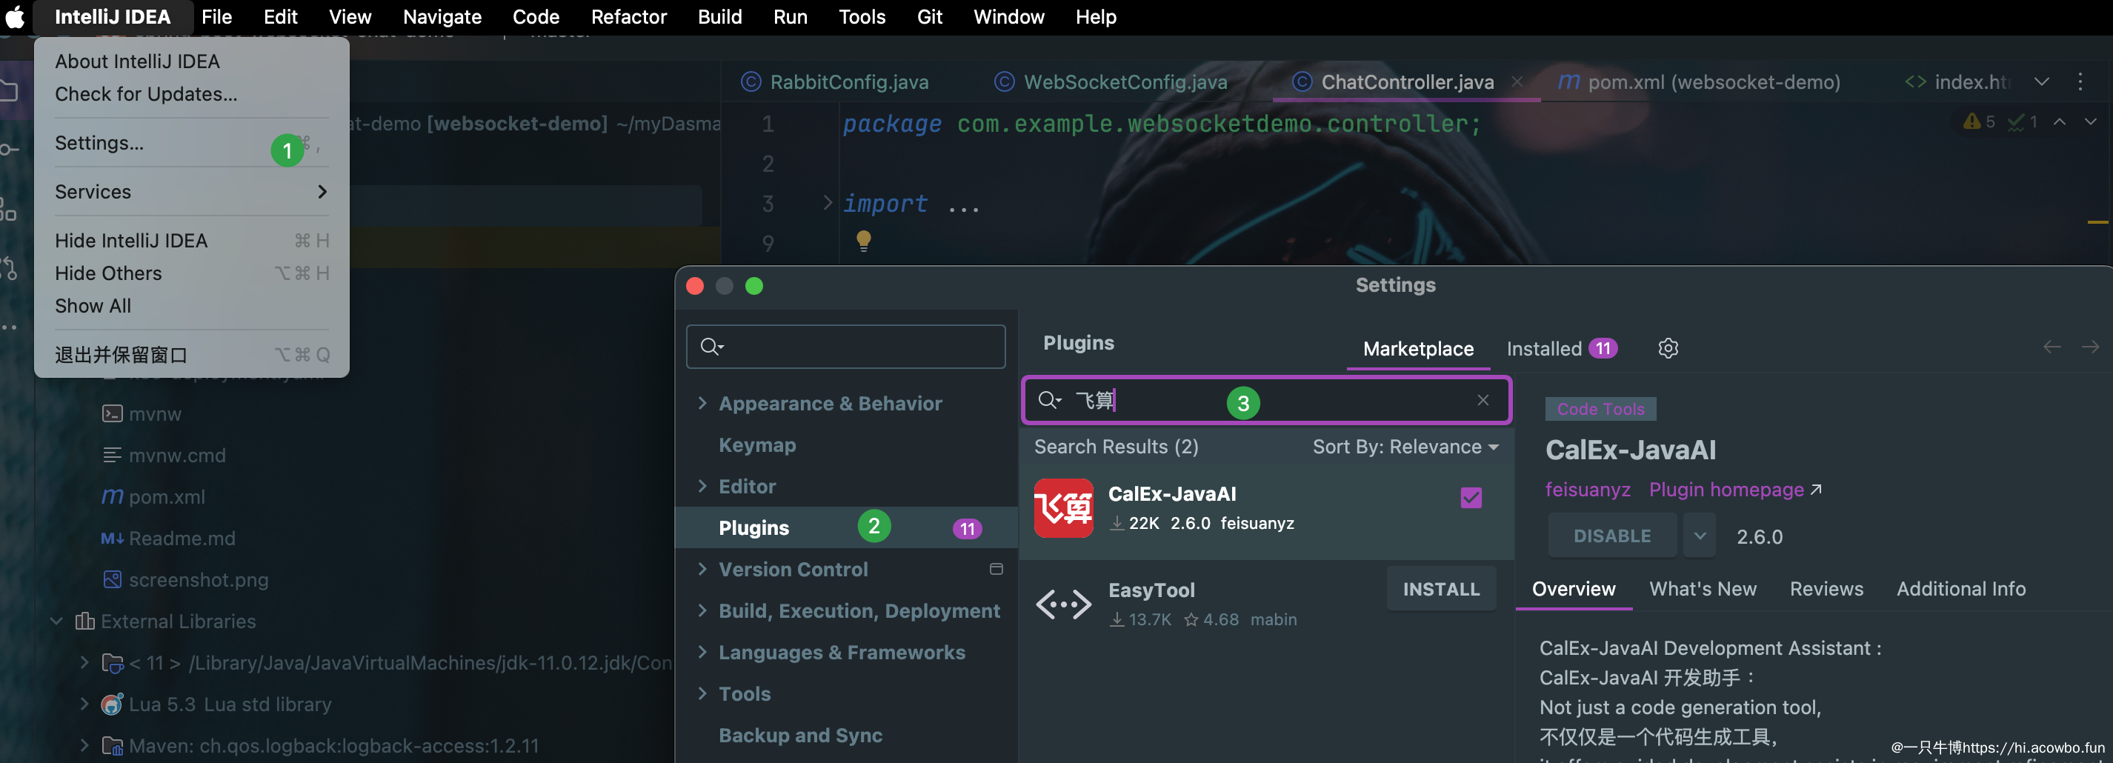This screenshot has height=763, width=2113.
Task: Go back with the left arrow in Settings
Action: (x=2052, y=347)
